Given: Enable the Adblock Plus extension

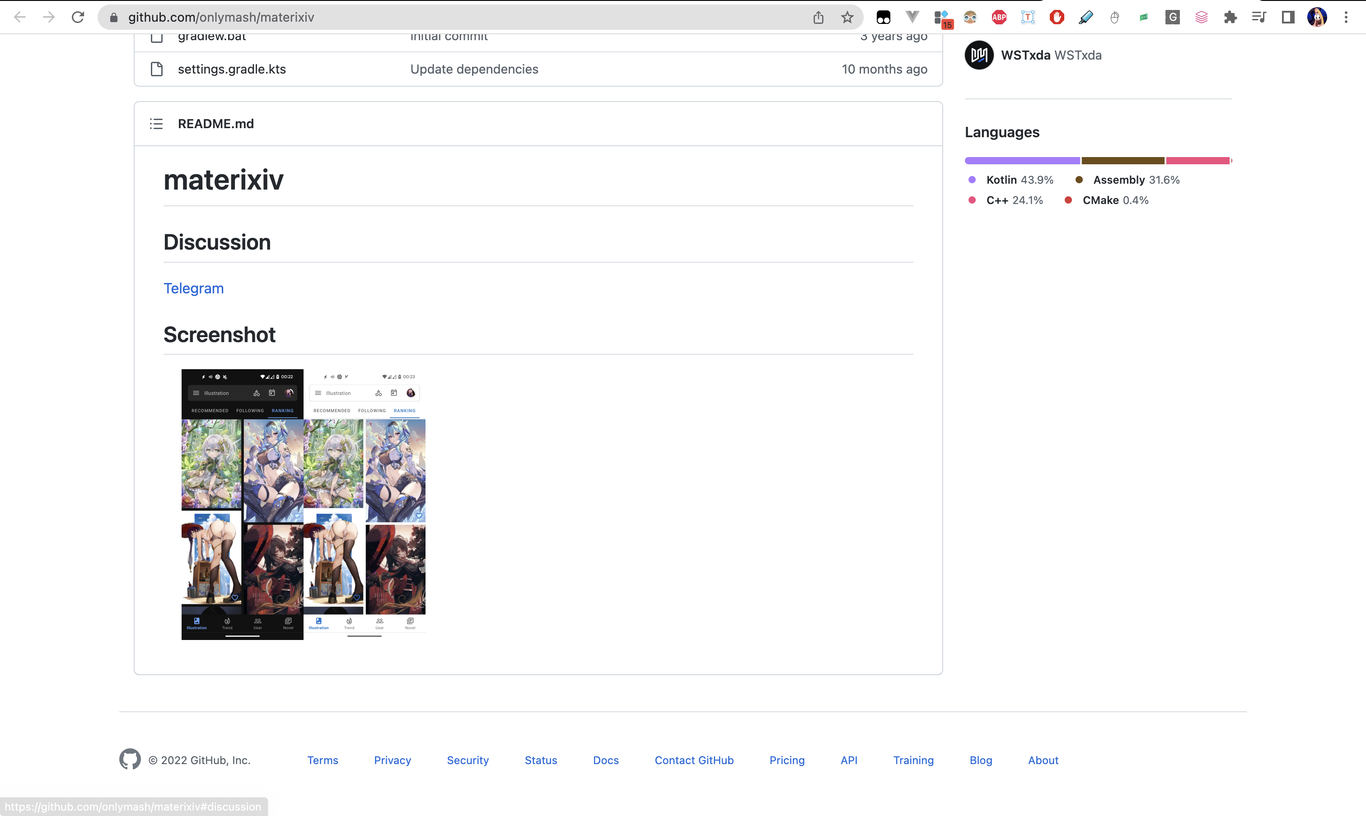Looking at the screenshot, I should tap(998, 17).
